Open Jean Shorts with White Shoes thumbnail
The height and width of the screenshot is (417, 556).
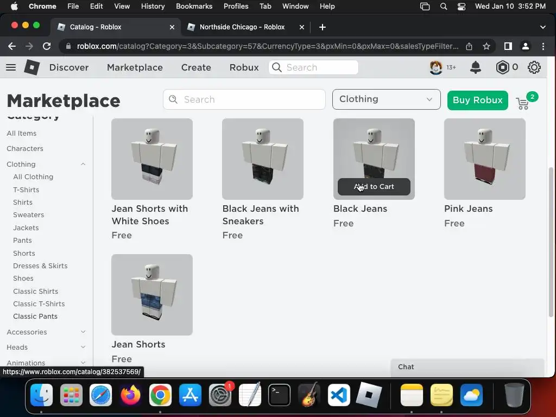(152, 159)
